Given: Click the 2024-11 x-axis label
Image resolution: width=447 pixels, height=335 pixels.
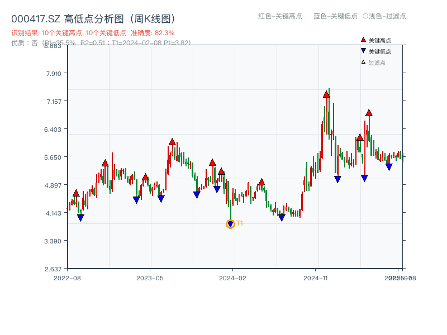Looking at the screenshot, I should [315, 278].
